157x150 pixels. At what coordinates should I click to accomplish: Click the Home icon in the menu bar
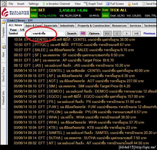pyautogui.click(x=4, y=4)
